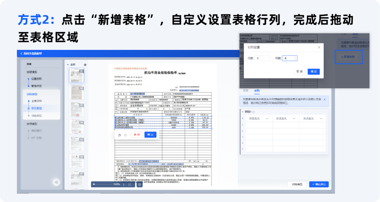Image resolution: width=380 pixels, height=202 pixels.
Task: Select the 上传文件 step
Action: click(37, 101)
